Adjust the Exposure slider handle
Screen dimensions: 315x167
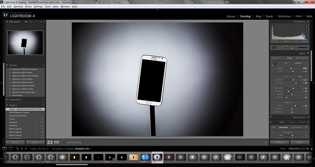click(x=293, y=80)
